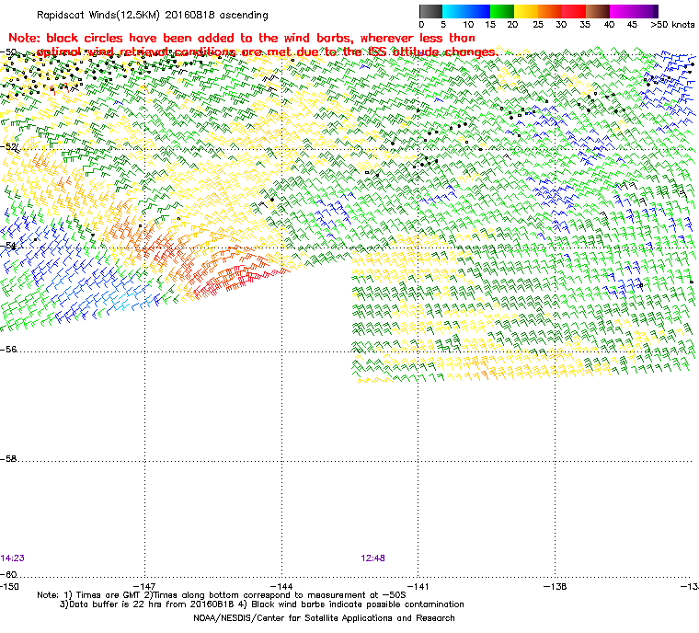699x633 pixels.
Task: Select the yellow 20-25 knots legend segment
Action: tap(526, 11)
